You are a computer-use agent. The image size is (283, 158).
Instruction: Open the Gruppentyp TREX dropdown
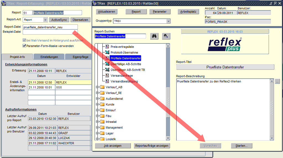(x=168, y=21)
